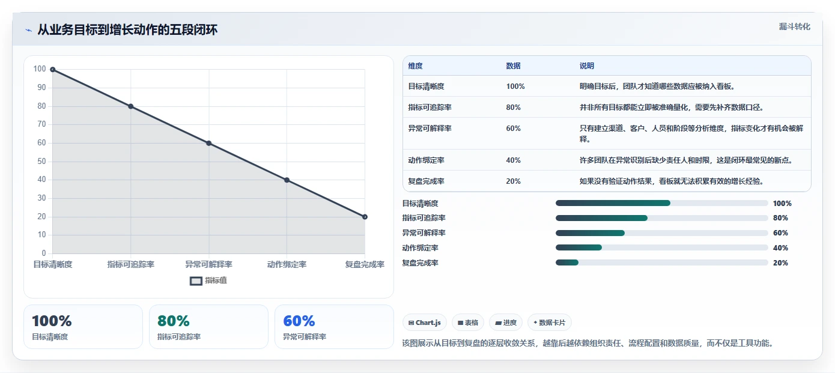Click the 异常可解释率 x-axis label on the chart
The image size is (835, 373).
(x=209, y=264)
